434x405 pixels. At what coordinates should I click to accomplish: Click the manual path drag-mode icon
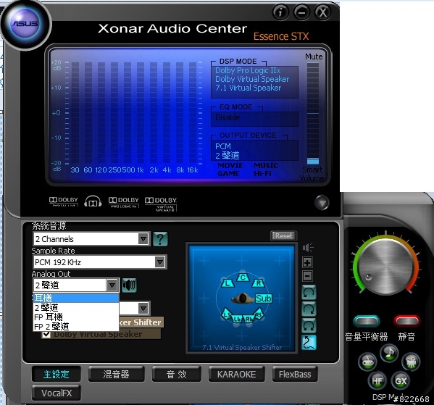[309, 342]
